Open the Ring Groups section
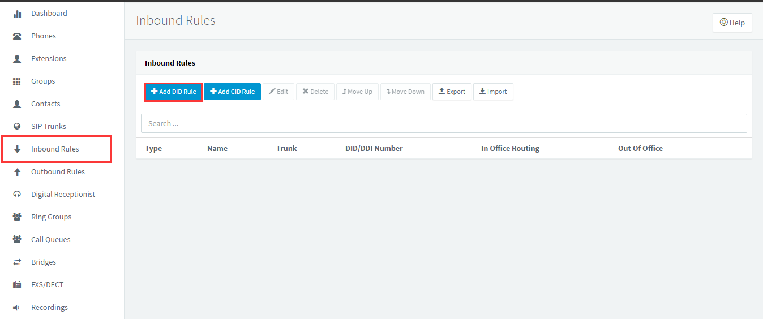The image size is (763, 319). point(51,217)
